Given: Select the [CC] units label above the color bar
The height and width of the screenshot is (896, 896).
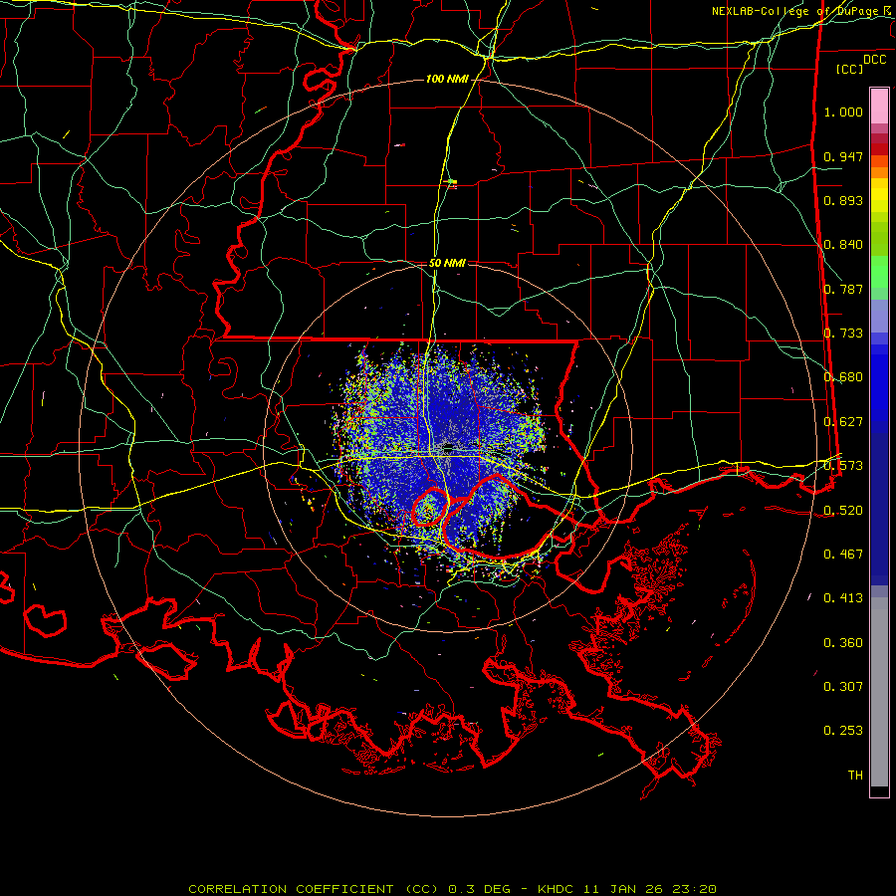Looking at the screenshot, I should tap(850, 69).
